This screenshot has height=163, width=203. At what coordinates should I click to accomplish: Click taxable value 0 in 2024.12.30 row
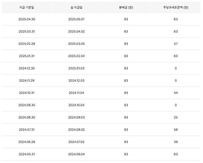point(176,68)
